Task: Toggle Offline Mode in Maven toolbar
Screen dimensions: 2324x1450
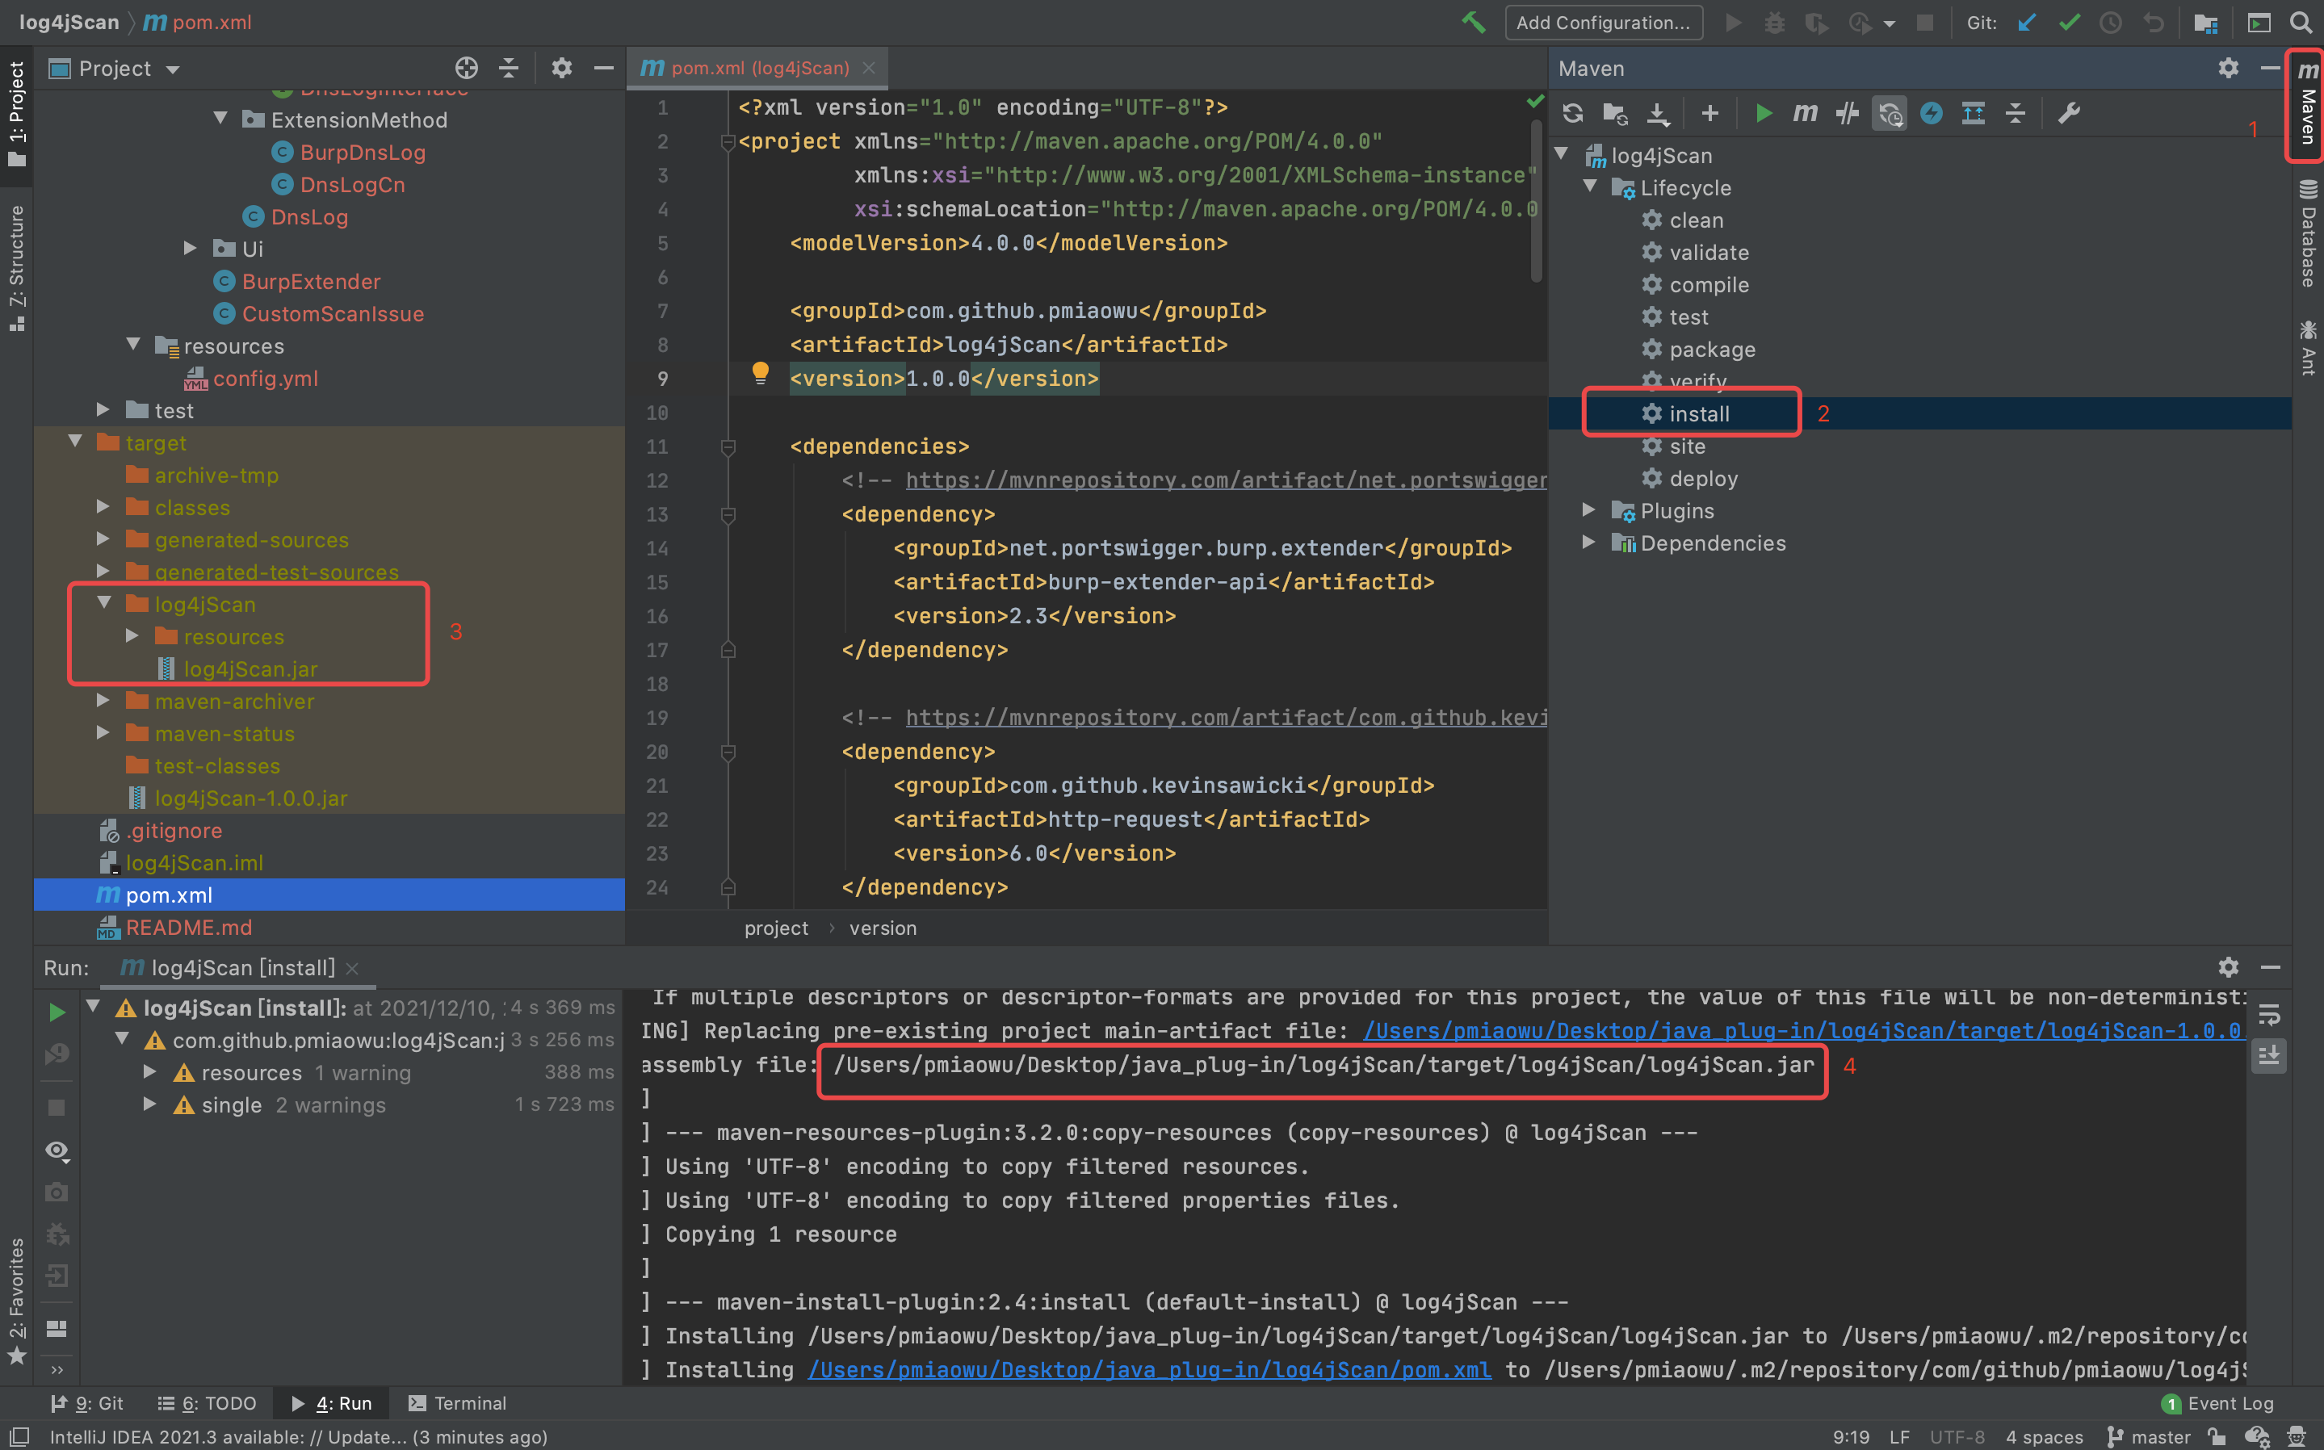Action: (1848, 113)
